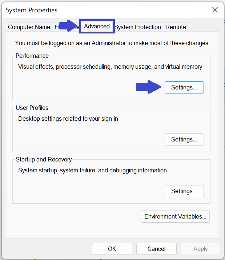Image resolution: width=225 pixels, height=260 pixels.
Task: Click the greyed-out Apply button
Action: (x=200, y=249)
